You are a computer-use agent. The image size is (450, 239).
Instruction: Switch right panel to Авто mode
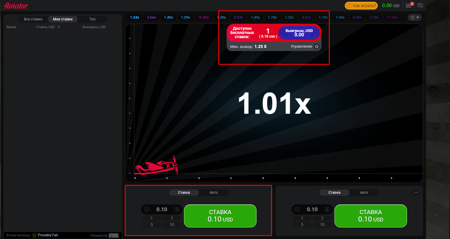coord(364,192)
